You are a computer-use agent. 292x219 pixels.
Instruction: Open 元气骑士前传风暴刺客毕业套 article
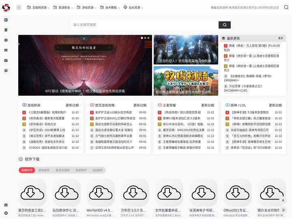coord(114,136)
